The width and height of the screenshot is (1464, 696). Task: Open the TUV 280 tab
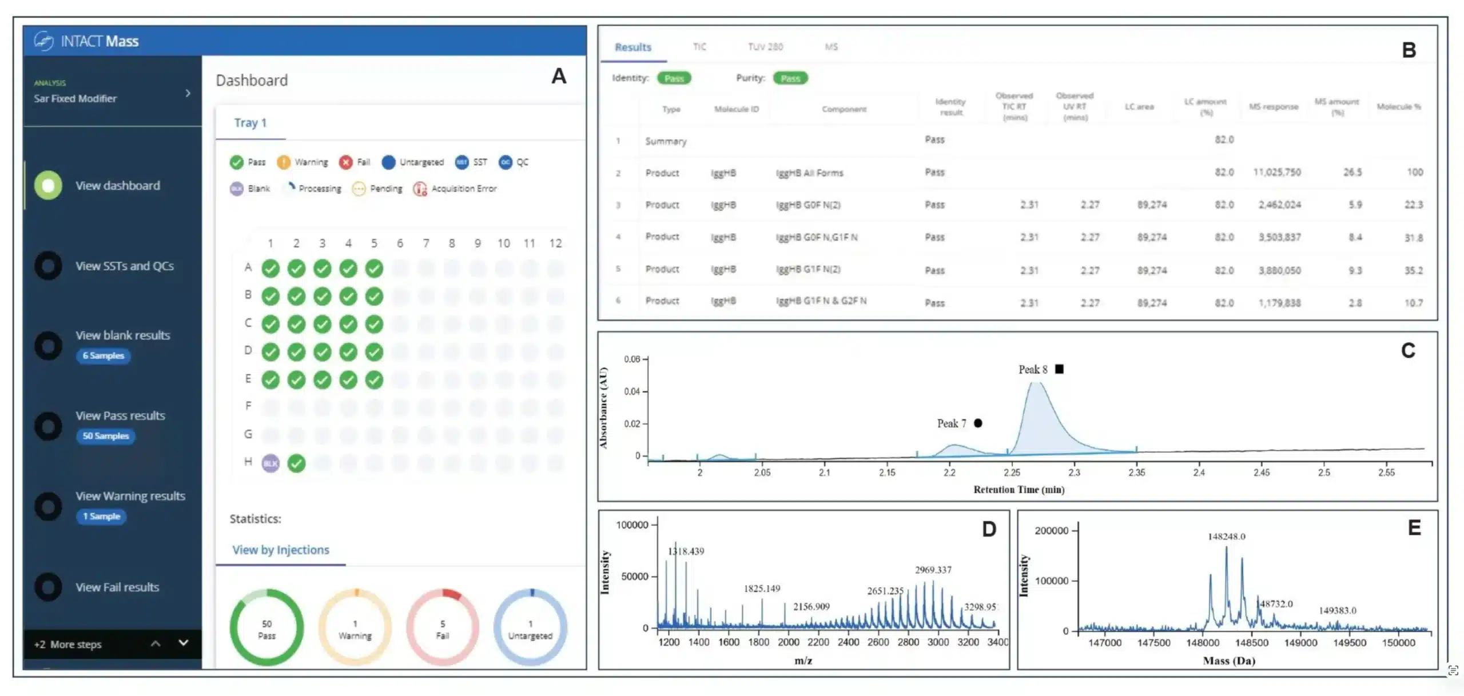765,47
